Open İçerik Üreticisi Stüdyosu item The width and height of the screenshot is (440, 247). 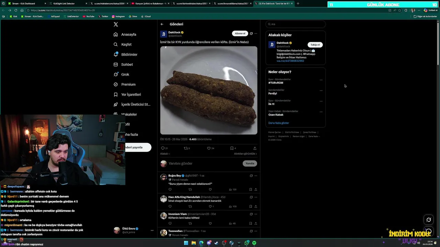pyautogui.click(x=132, y=104)
